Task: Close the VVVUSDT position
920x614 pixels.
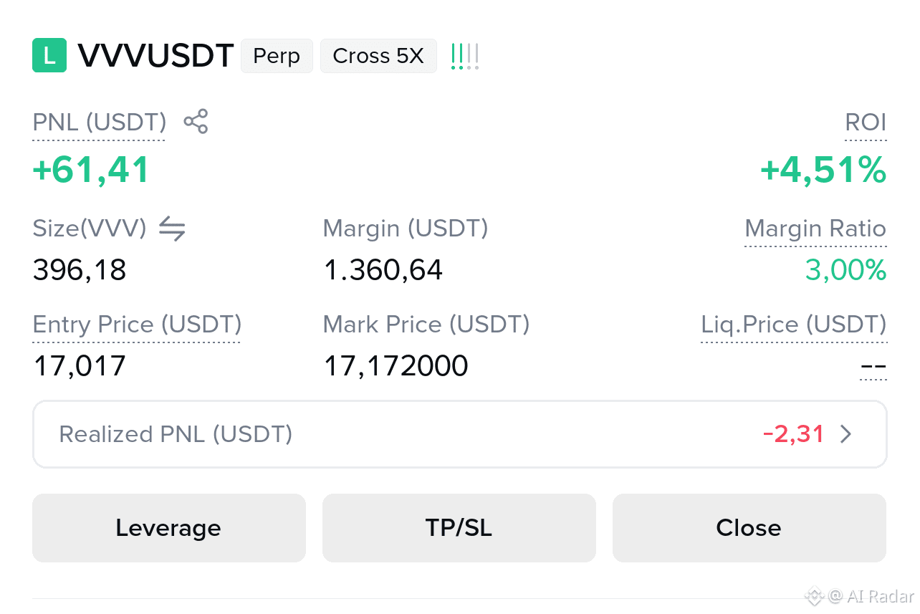Action: (x=749, y=528)
